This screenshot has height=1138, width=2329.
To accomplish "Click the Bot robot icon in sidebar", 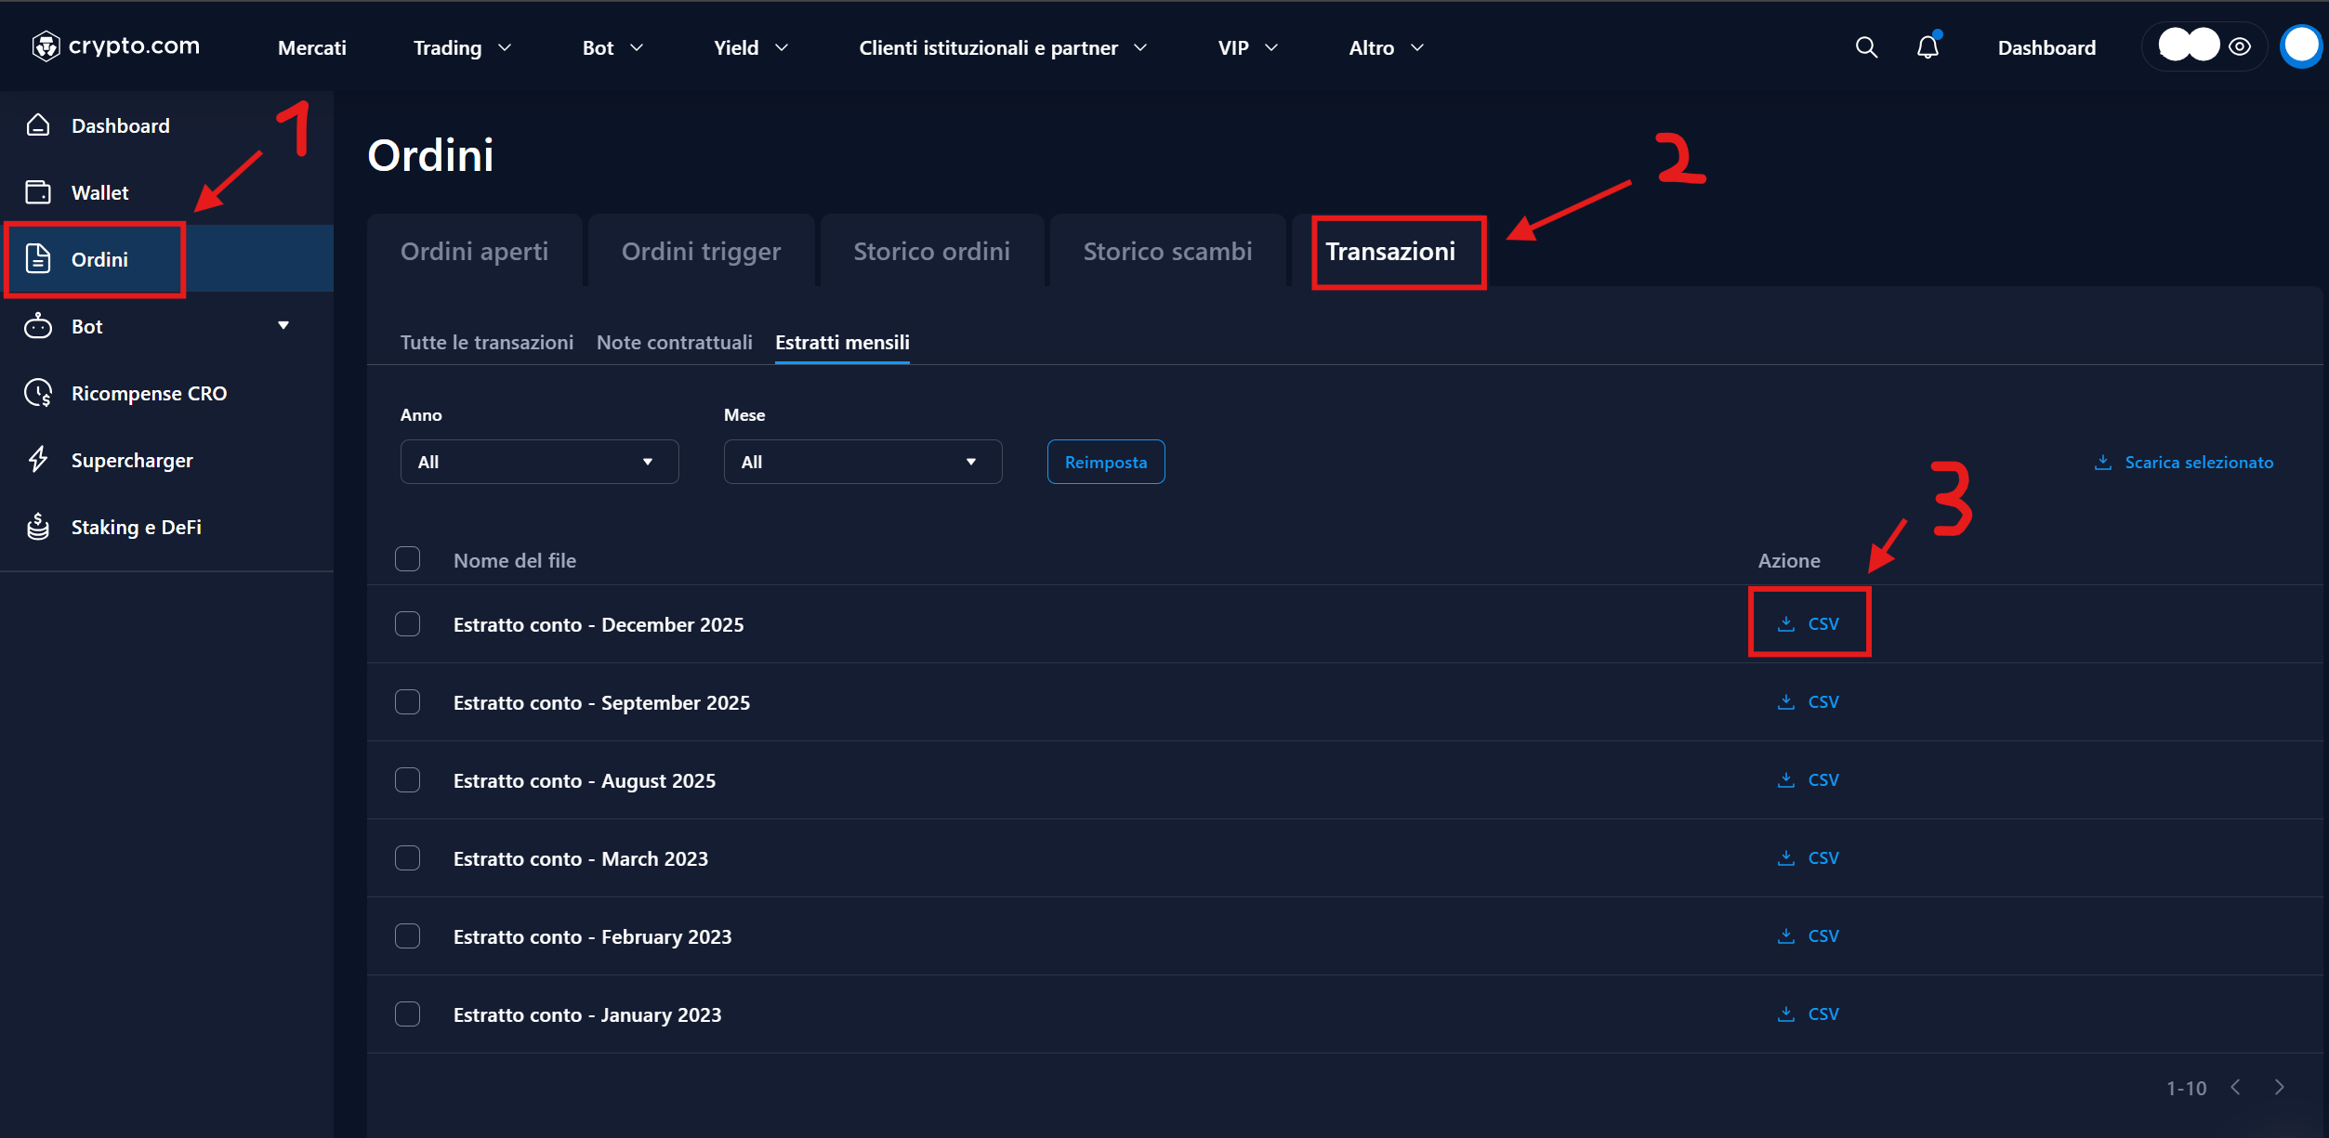I will coord(38,325).
